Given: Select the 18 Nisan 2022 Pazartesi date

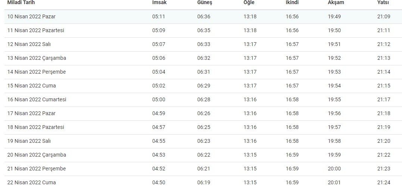Looking at the screenshot, I should (x=36, y=127).
